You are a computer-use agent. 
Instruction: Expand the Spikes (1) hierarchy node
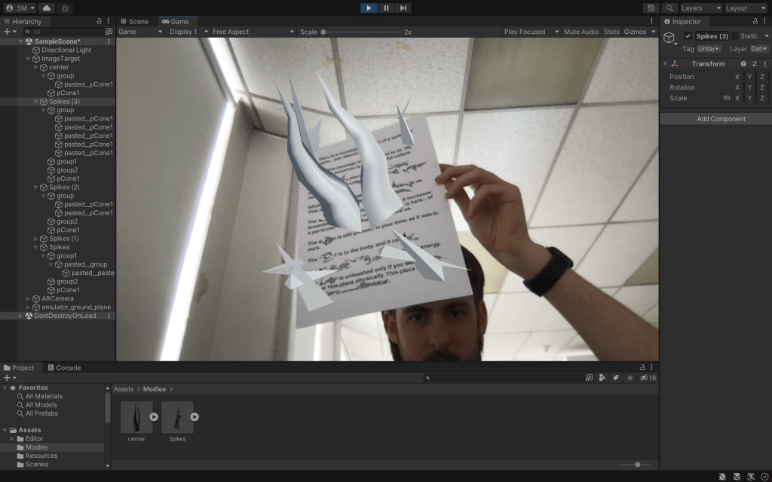click(x=36, y=239)
